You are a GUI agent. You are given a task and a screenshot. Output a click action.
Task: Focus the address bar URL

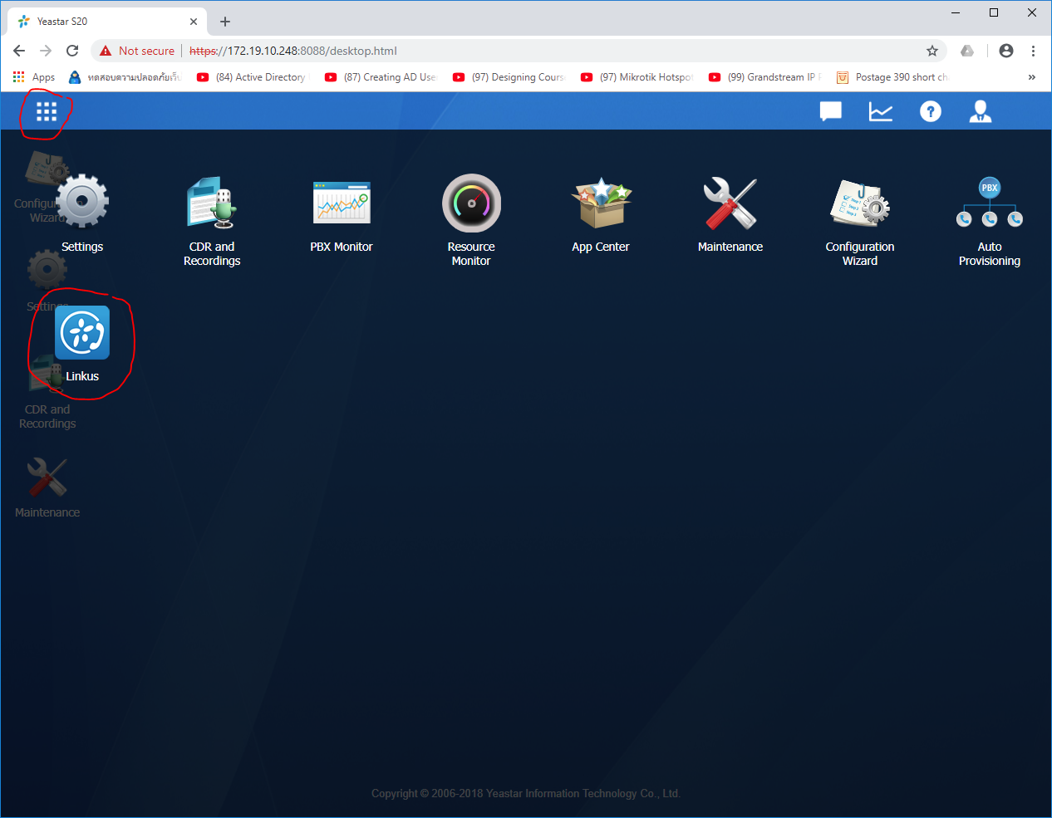point(293,51)
